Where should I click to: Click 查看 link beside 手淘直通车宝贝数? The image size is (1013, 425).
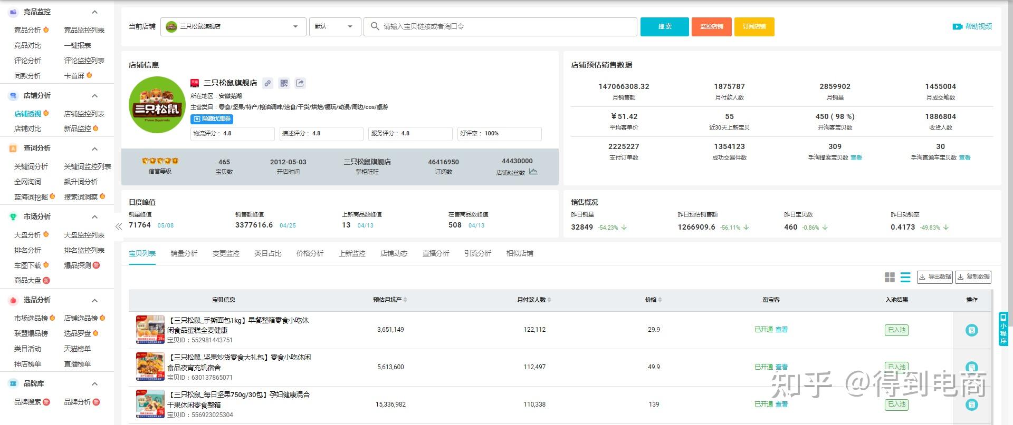coord(964,157)
